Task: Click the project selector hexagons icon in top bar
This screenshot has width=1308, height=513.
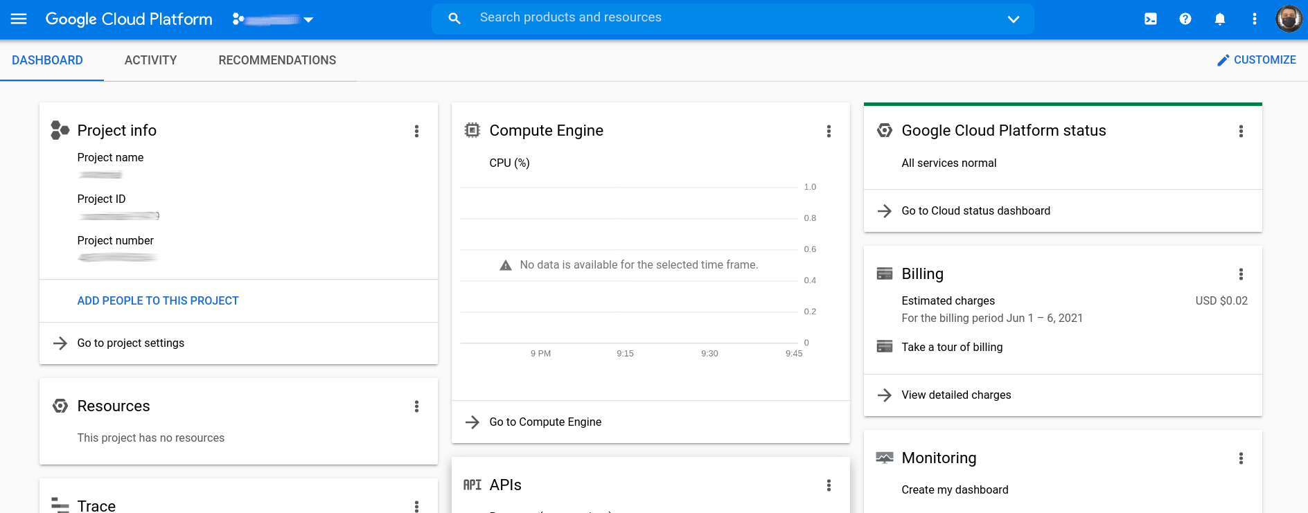Action: (238, 19)
